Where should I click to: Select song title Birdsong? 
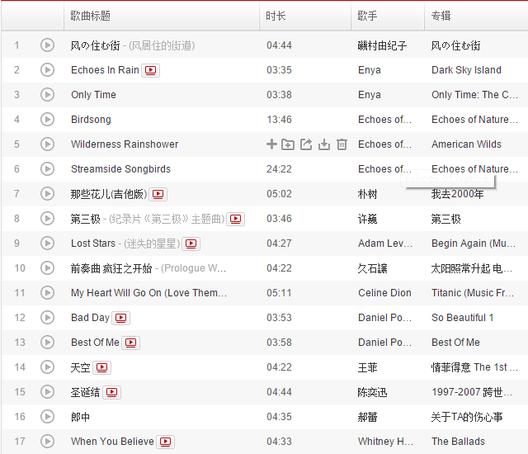click(91, 120)
